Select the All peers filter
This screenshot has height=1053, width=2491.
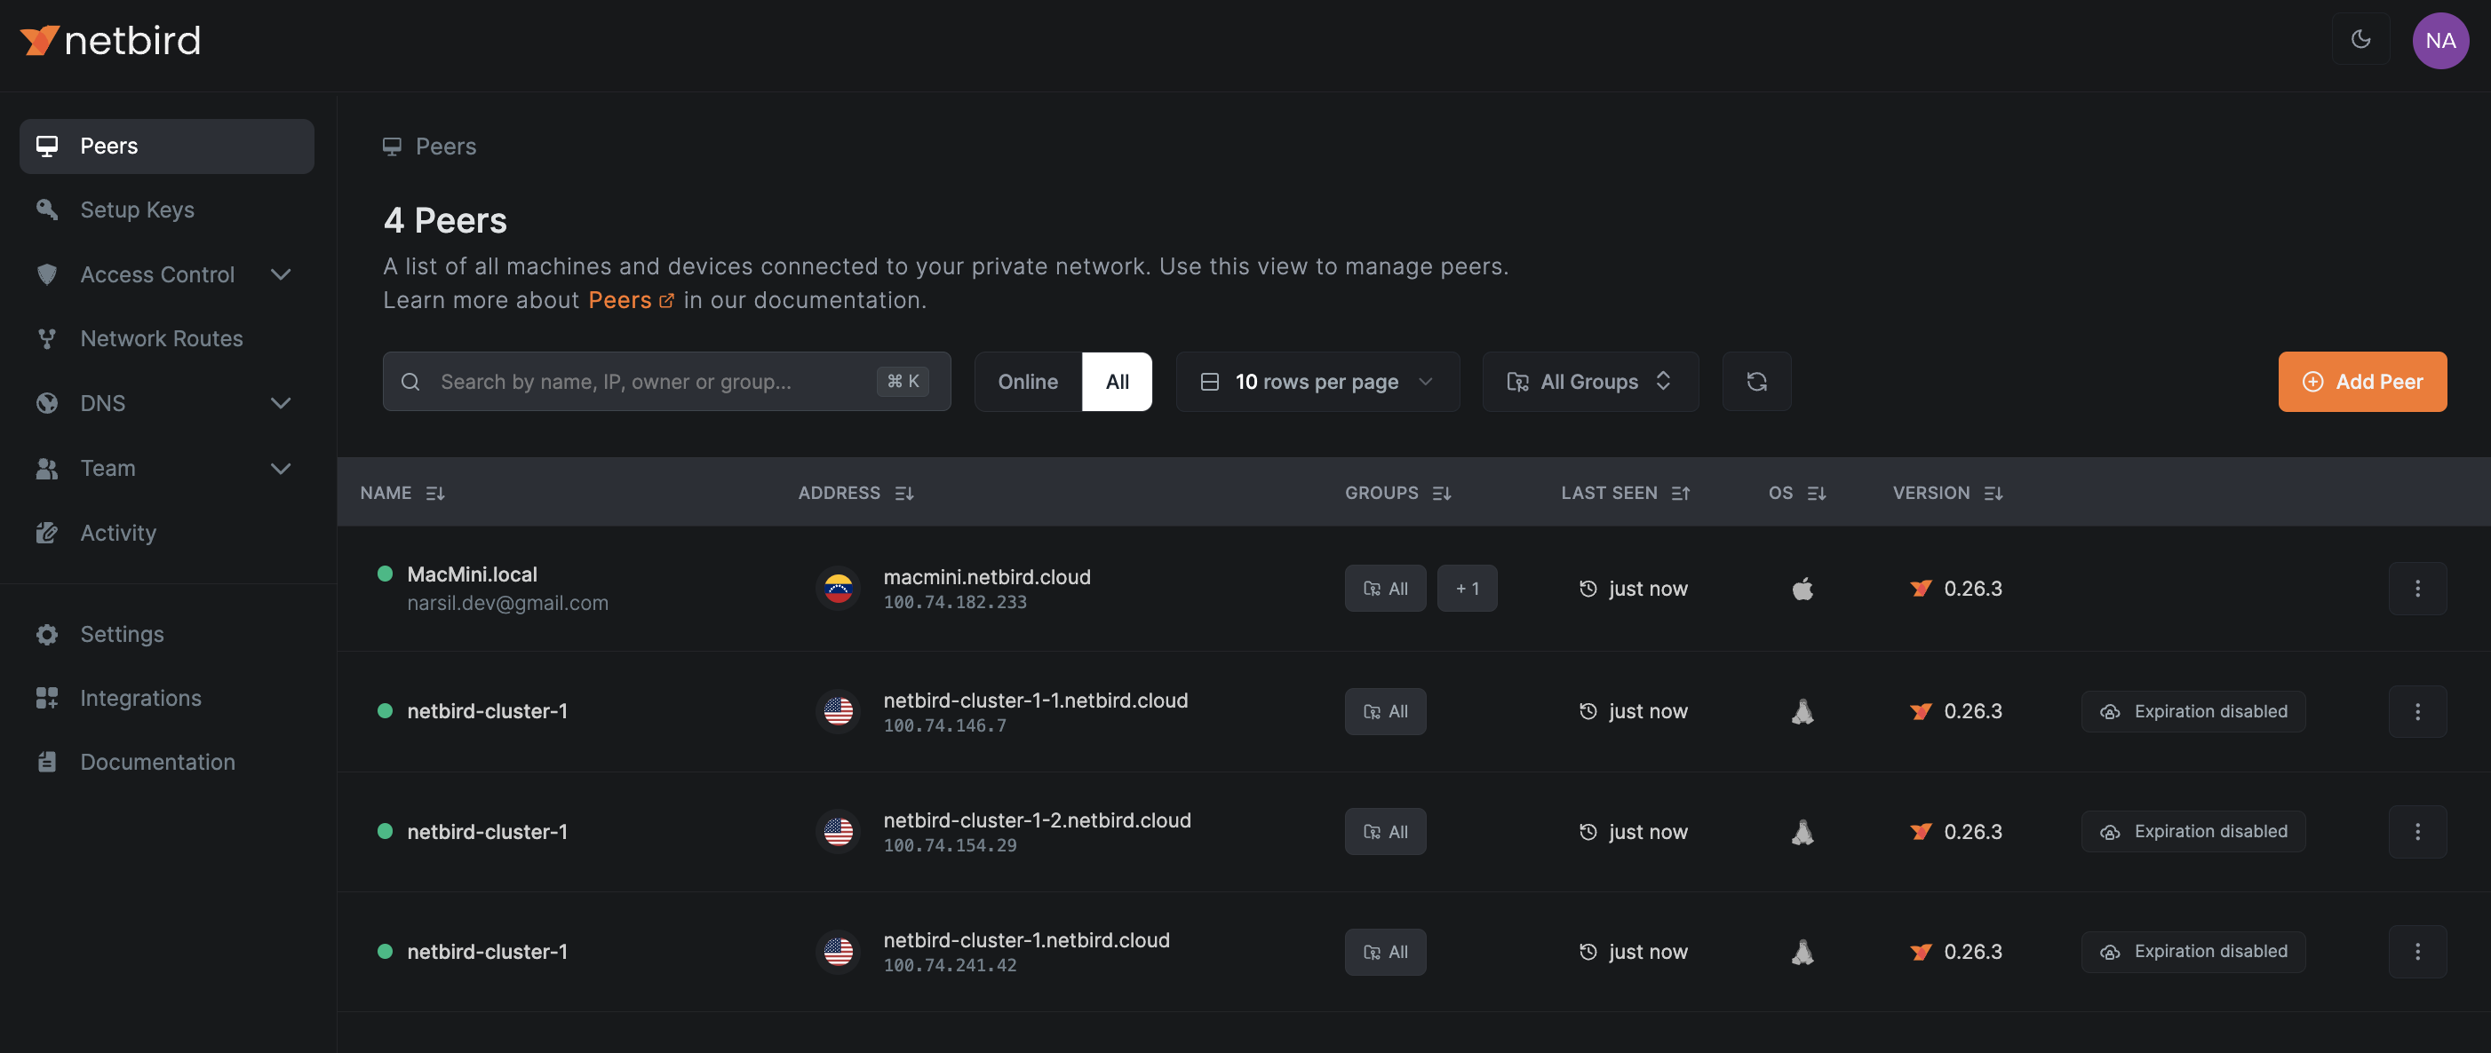(1117, 382)
